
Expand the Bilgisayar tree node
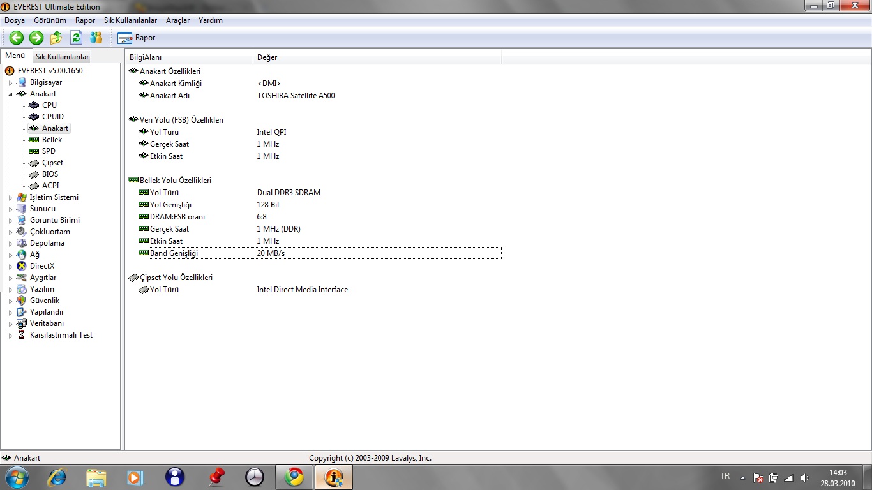10,83
